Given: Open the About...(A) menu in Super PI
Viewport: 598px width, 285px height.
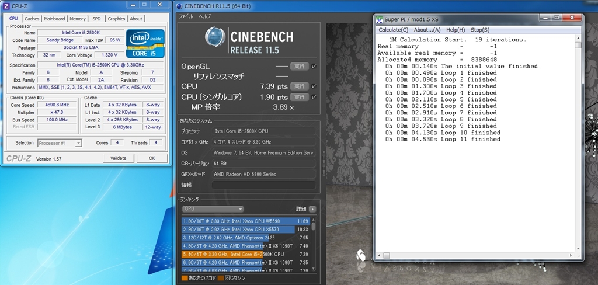Looking at the screenshot, I should point(427,30).
